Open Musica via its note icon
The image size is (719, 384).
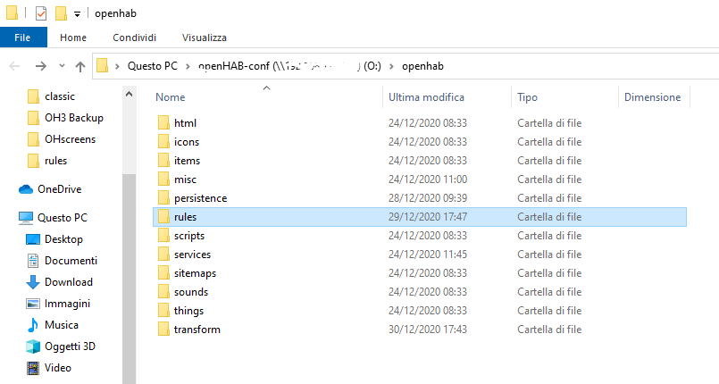click(33, 325)
